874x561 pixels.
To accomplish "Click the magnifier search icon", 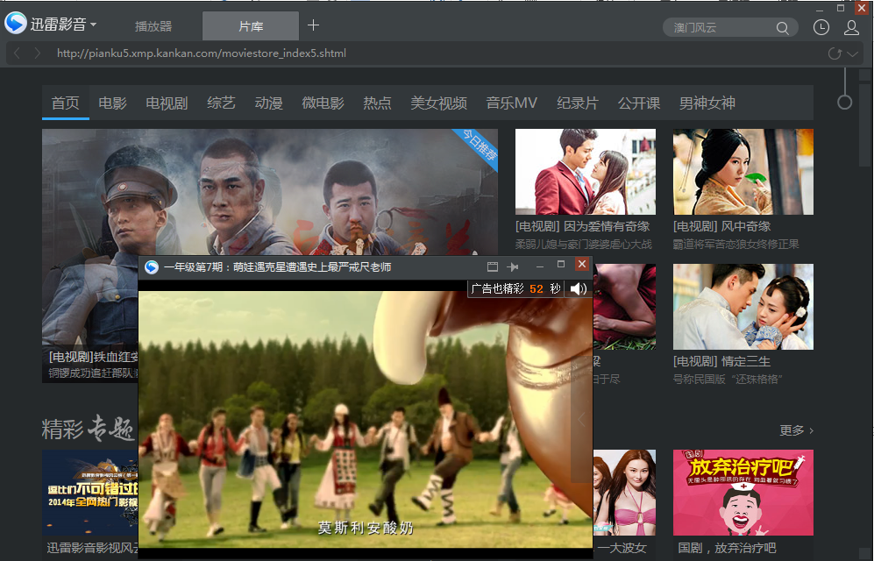I will click(783, 28).
